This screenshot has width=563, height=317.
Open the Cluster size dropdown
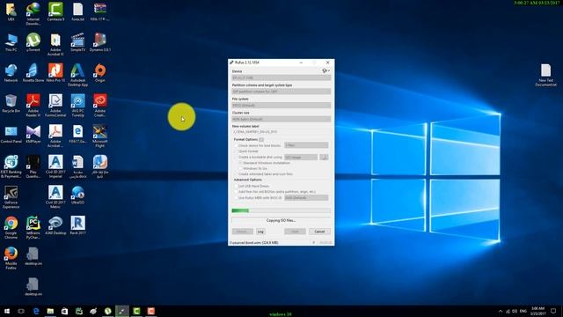pyautogui.click(x=281, y=119)
